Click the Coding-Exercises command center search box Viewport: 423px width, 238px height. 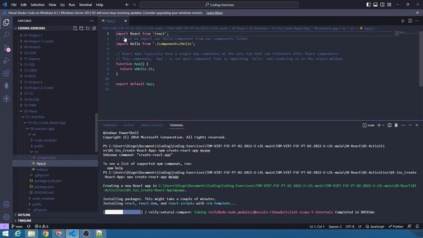pyautogui.click(x=219, y=5)
